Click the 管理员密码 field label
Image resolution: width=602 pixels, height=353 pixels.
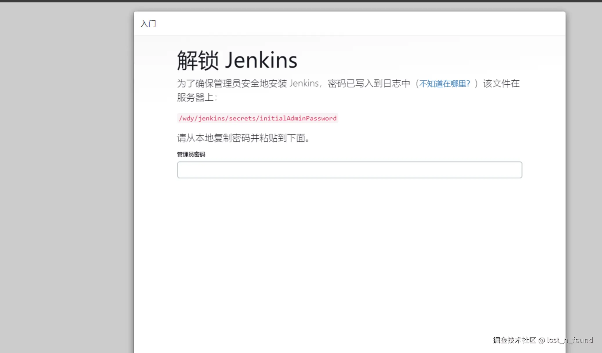[x=191, y=154]
